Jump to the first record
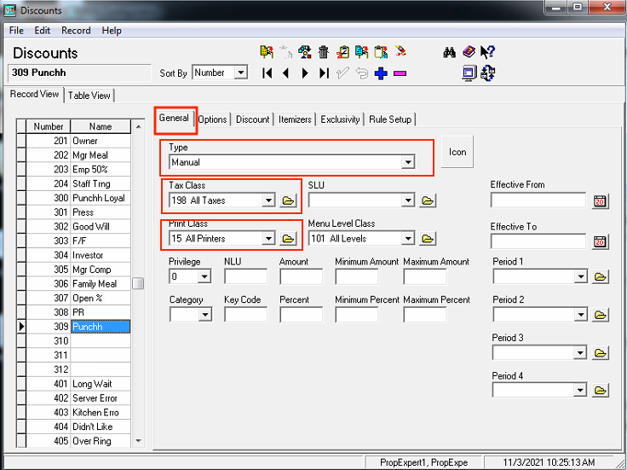The width and height of the screenshot is (627, 470). (x=267, y=73)
